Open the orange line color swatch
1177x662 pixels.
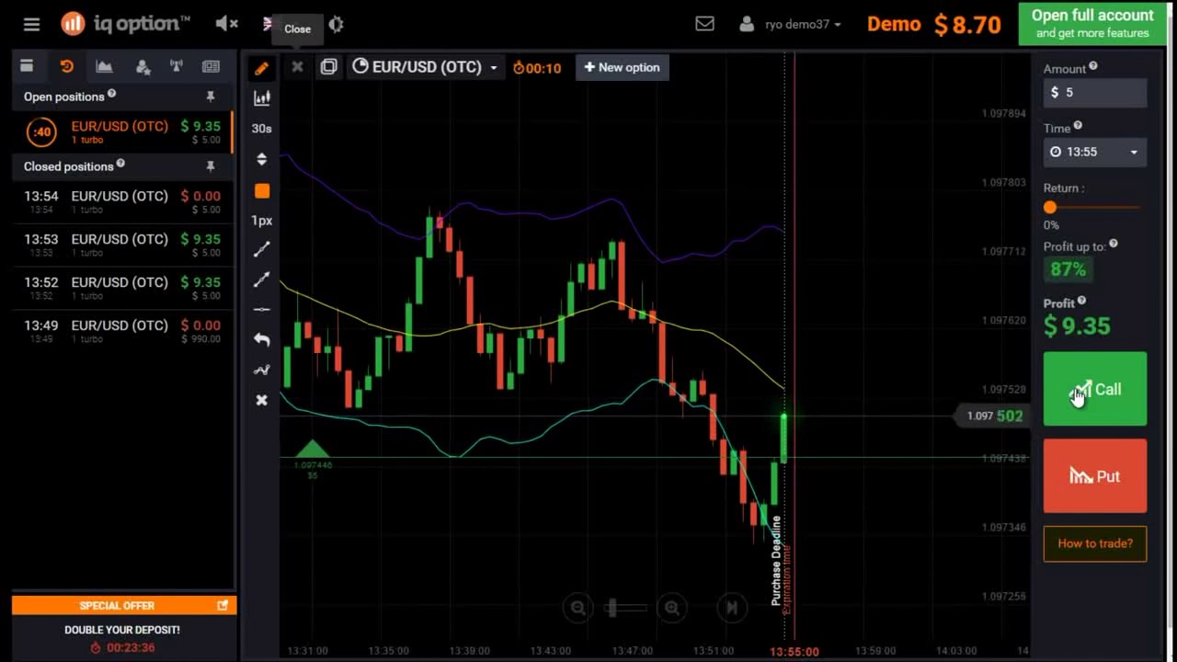[262, 191]
